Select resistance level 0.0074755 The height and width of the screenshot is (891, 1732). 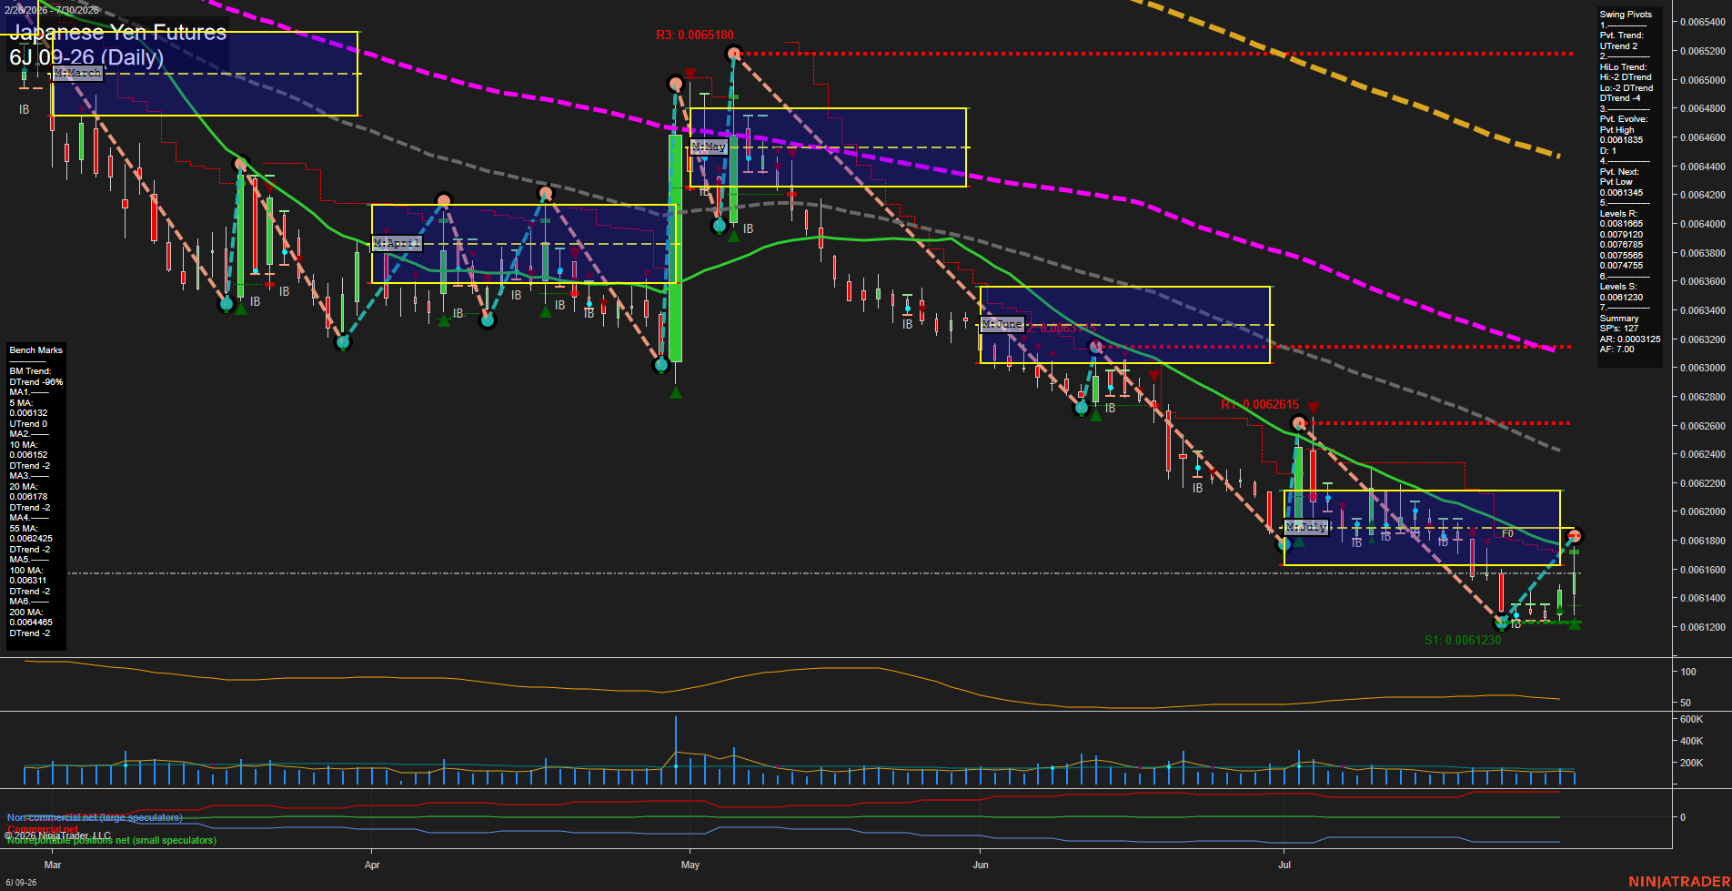pos(1622,266)
